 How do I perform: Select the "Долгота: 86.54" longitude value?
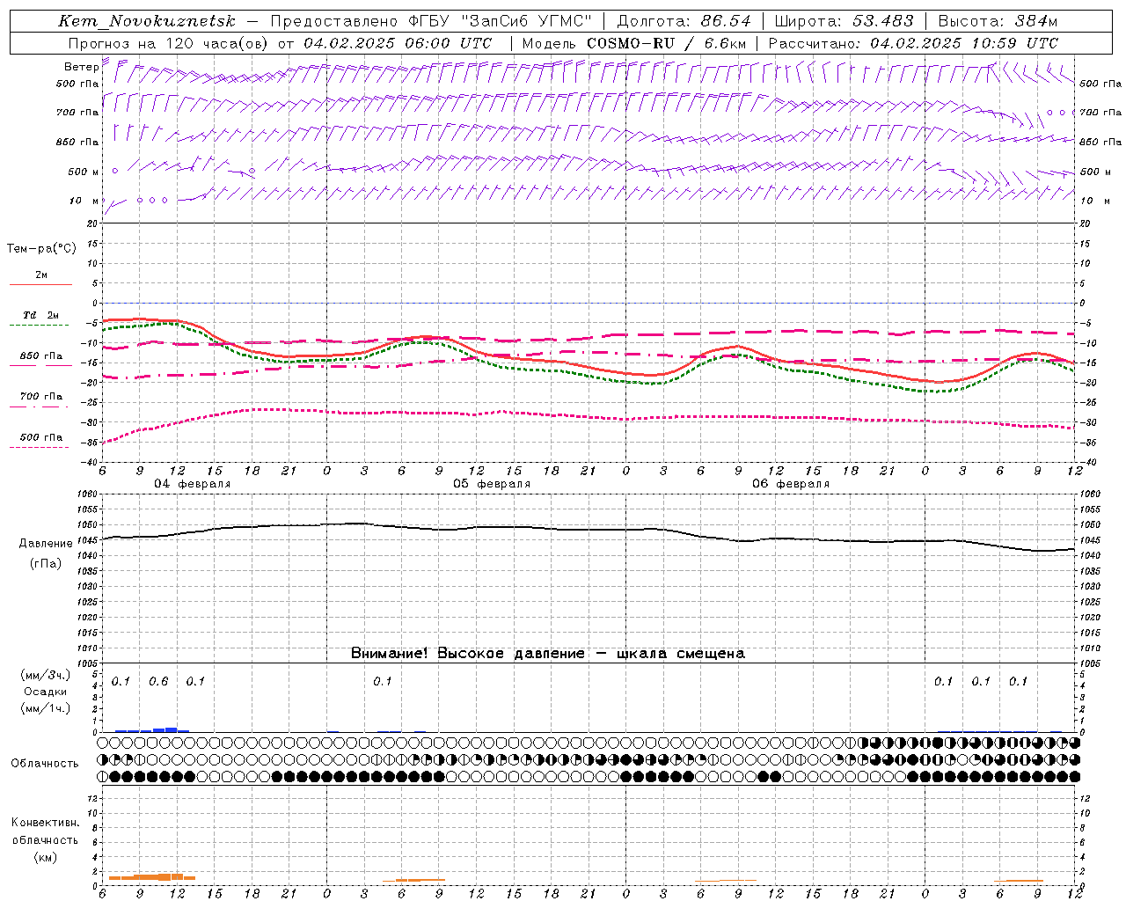coord(684,21)
